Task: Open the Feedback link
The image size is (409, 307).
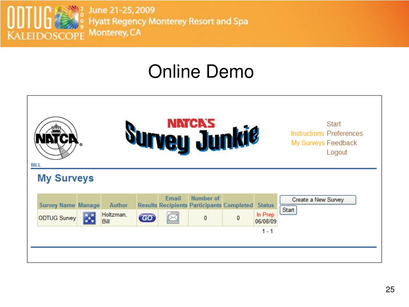Action: [x=342, y=143]
